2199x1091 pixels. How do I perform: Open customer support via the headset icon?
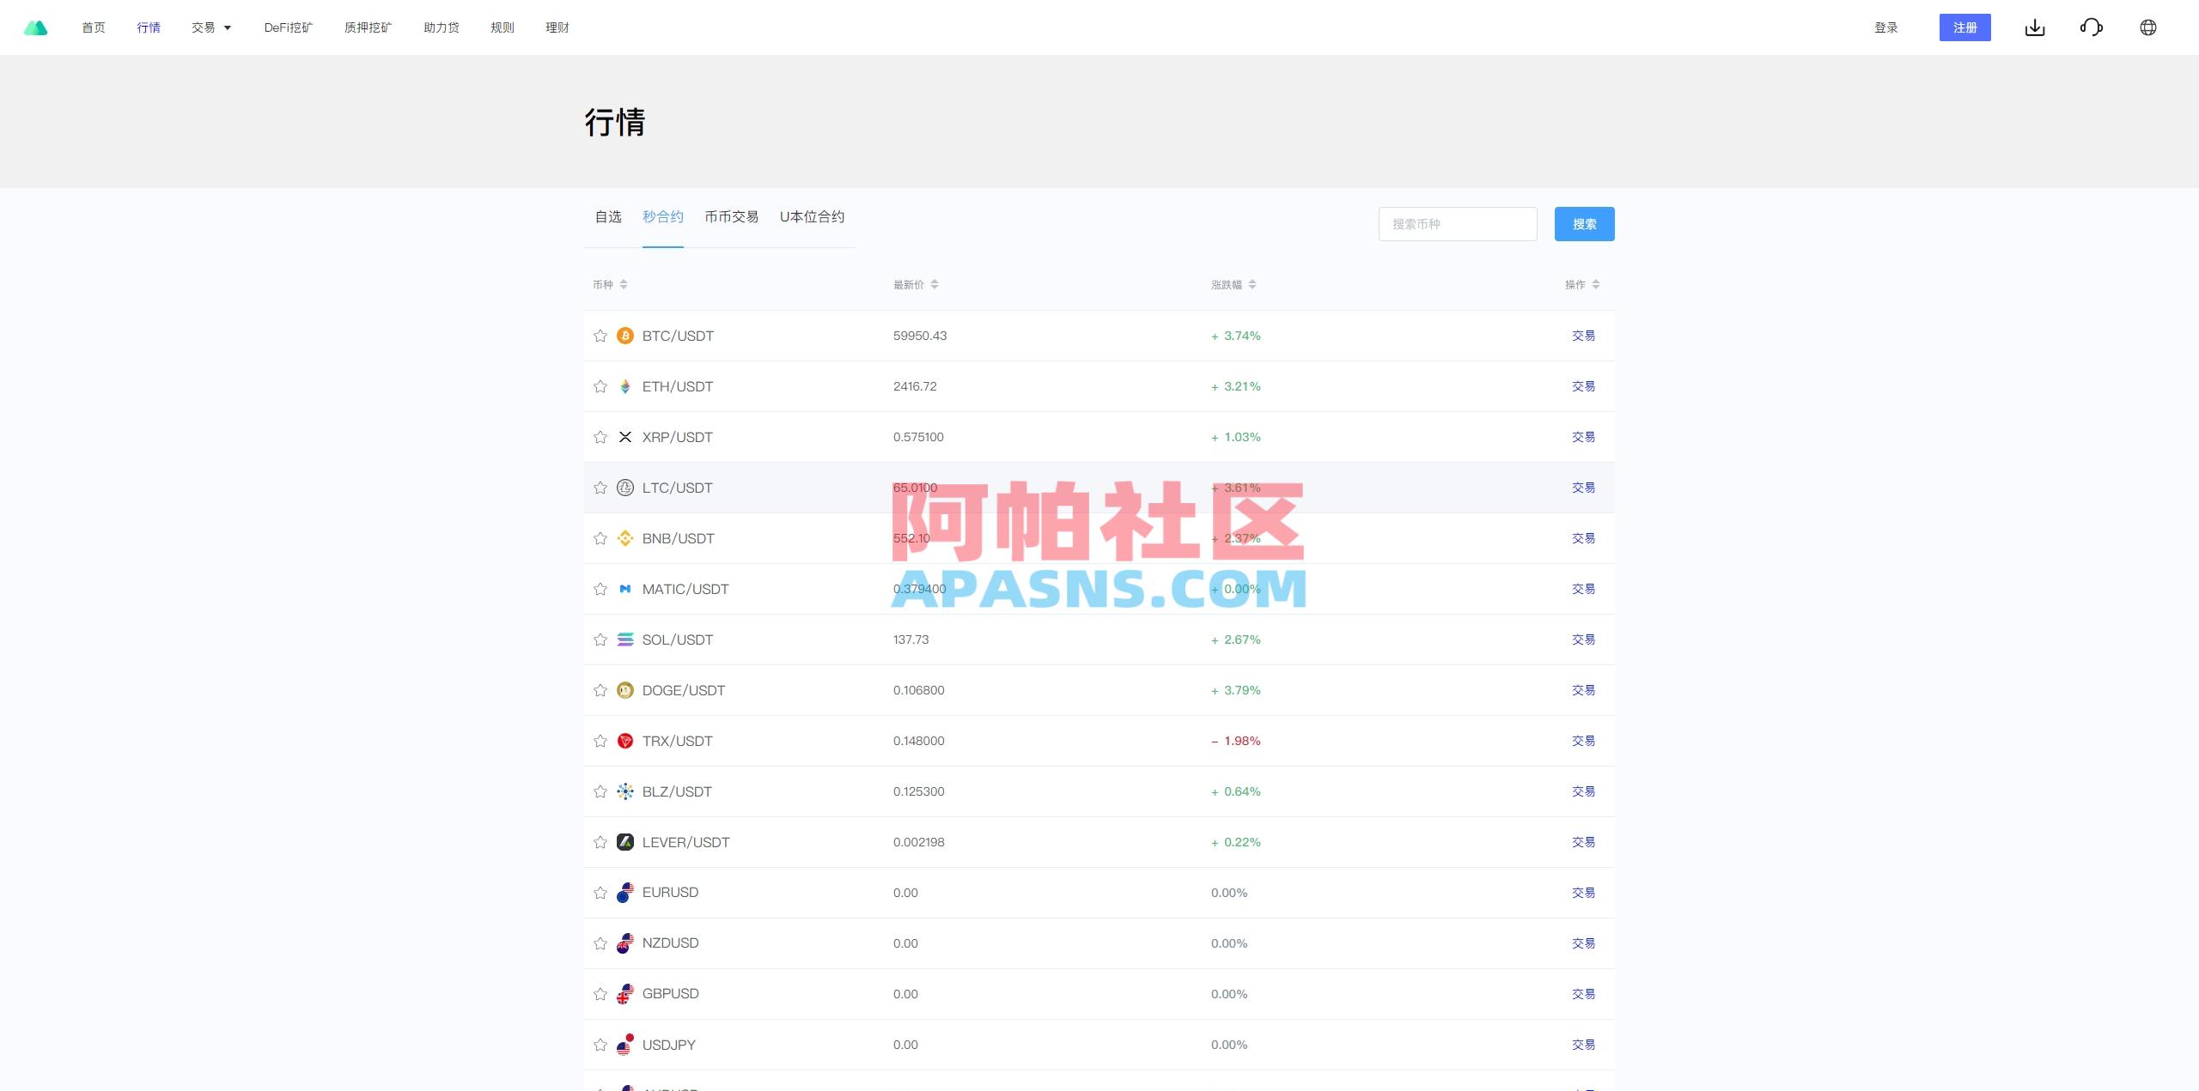coord(2091,27)
